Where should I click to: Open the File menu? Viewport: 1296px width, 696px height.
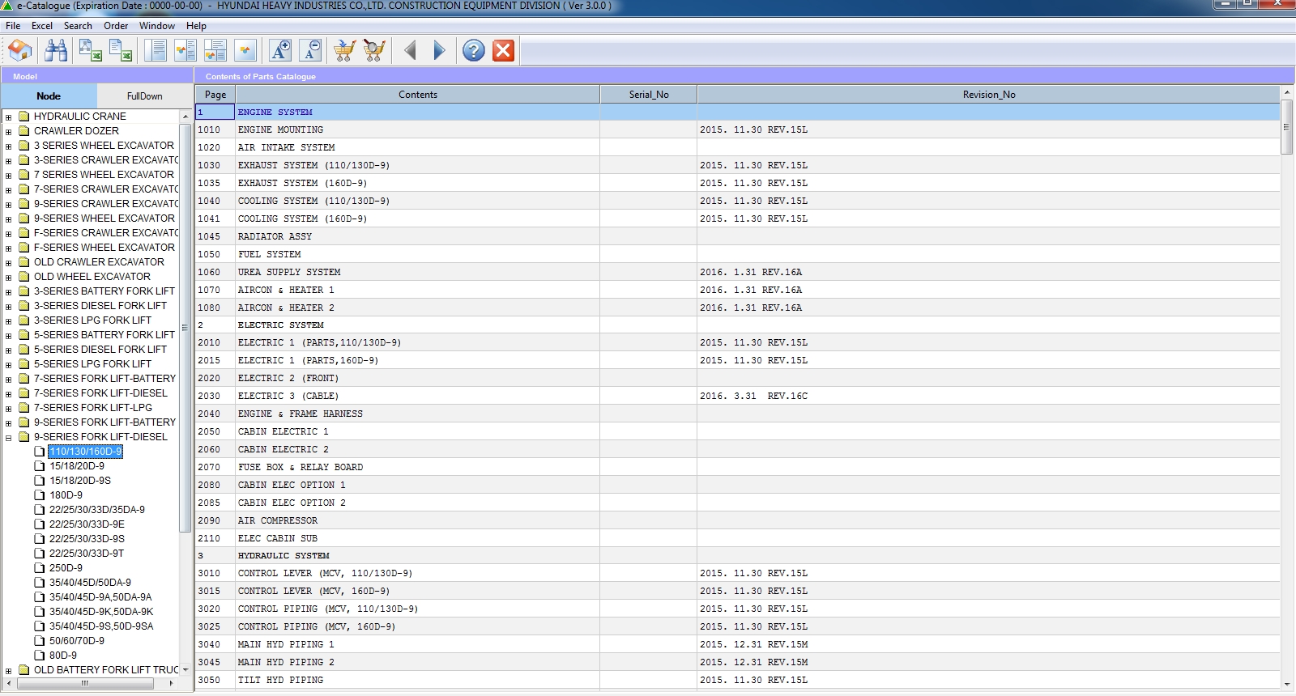[x=13, y=26]
